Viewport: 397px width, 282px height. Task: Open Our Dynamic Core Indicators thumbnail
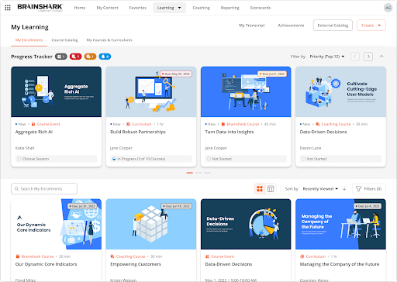tap(56, 224)
